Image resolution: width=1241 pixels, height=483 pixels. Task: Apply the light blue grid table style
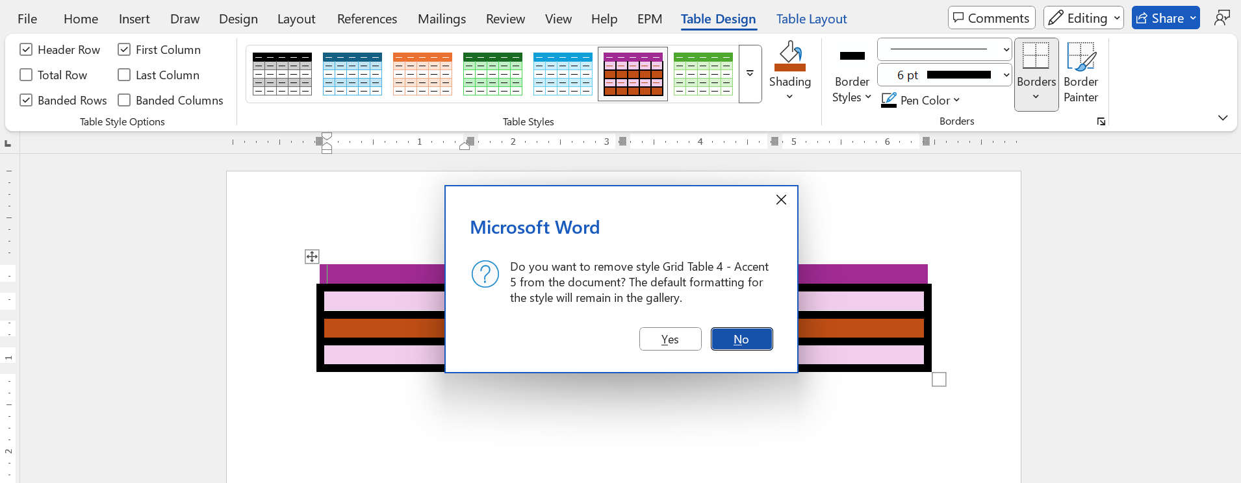563,74
